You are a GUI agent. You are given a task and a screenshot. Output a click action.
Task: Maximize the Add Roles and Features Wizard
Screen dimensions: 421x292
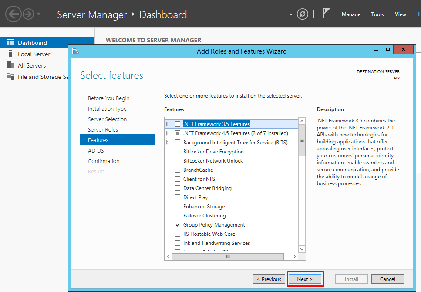pyautogui.click(x=388, y=50)
